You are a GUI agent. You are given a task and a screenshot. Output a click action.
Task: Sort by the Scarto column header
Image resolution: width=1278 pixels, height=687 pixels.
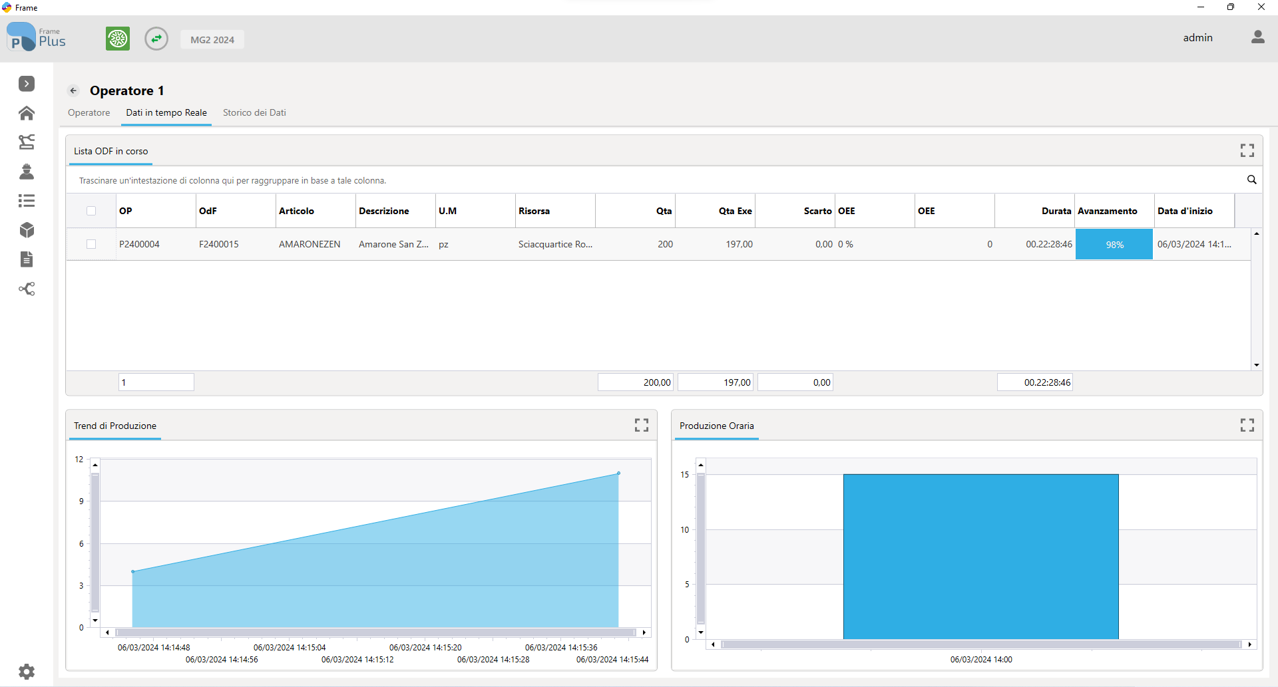point(795,211)
